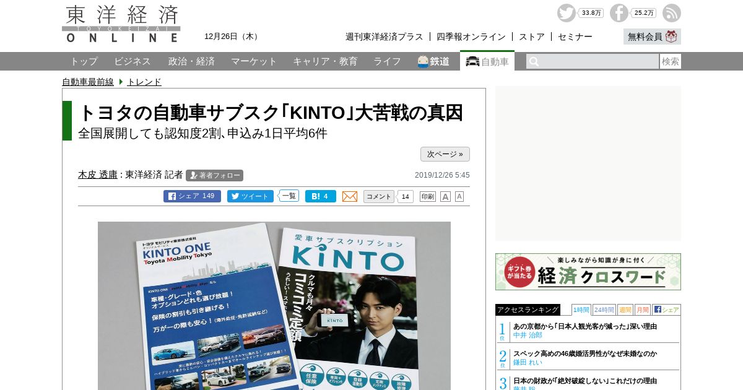Switch ranking to the 週間 tab
This screenshot has width=743, height=390.
click(x=625, y=310)
